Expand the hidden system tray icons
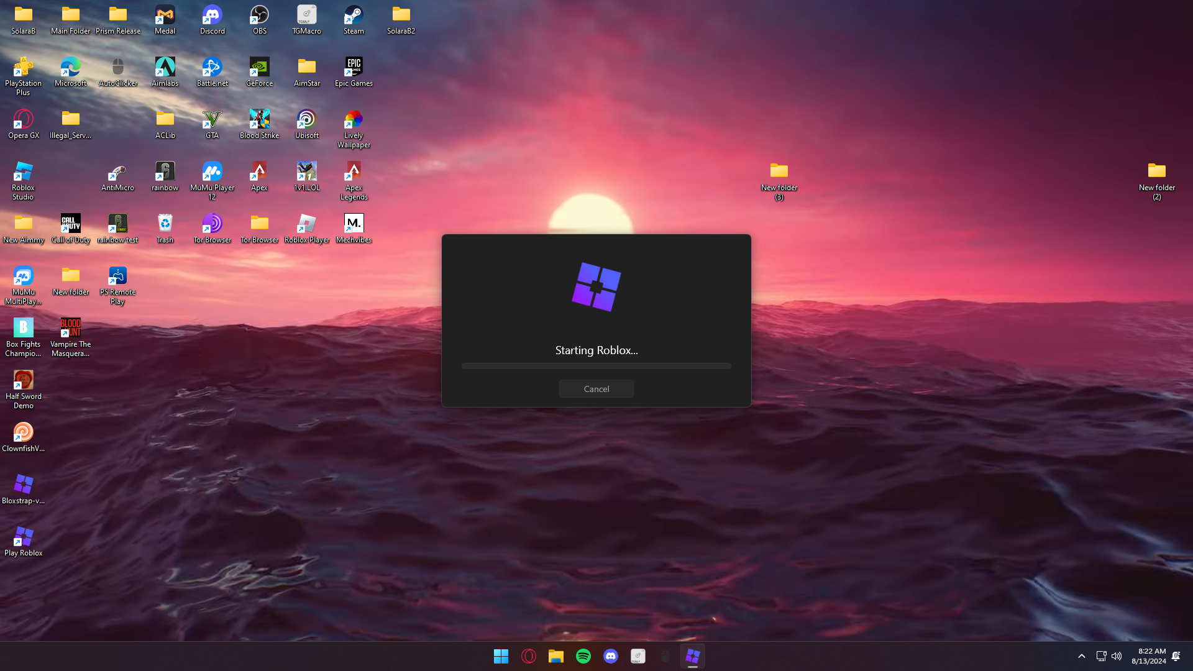The width and height of the screenshot is (1193, 671). [1081, 656]
